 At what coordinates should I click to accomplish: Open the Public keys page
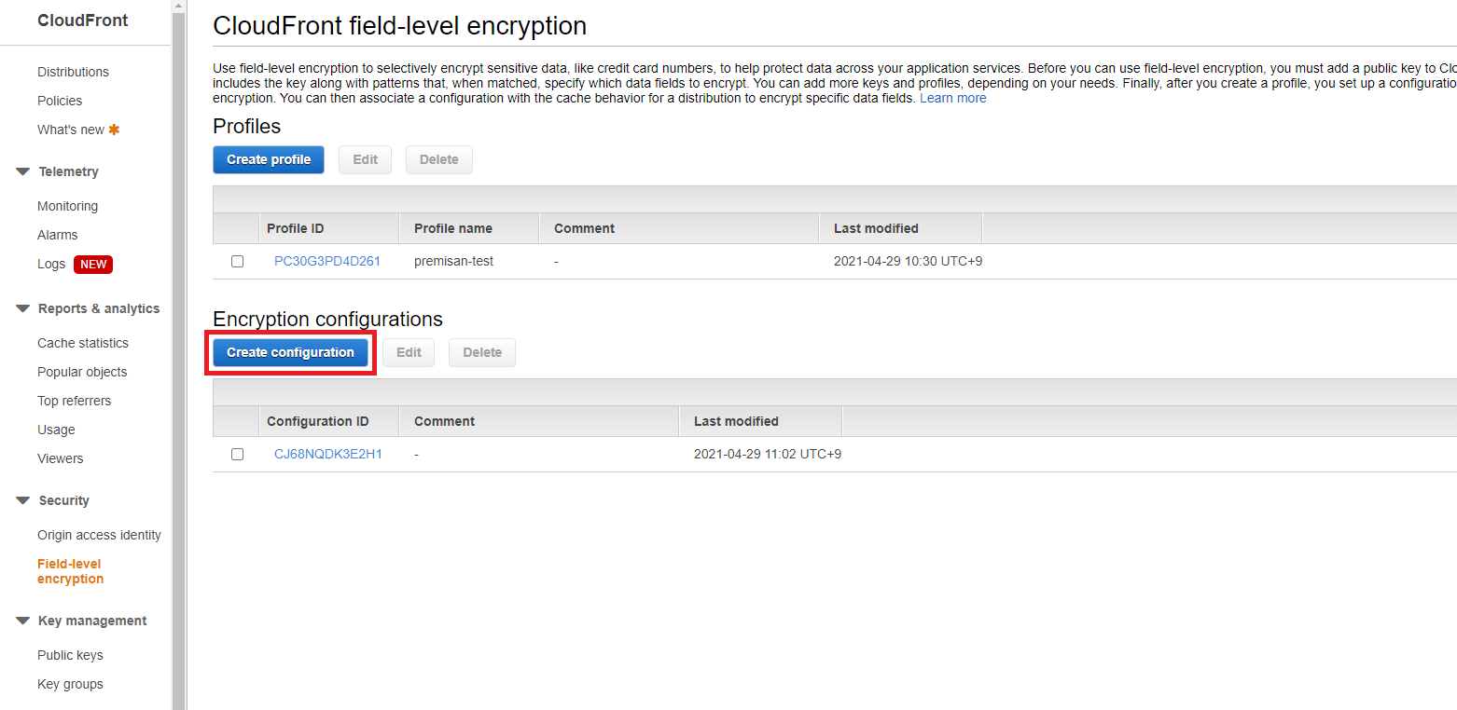[70, 655]
